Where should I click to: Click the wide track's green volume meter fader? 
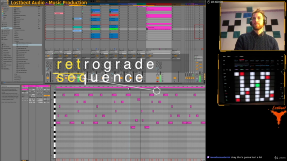point(161,77)
